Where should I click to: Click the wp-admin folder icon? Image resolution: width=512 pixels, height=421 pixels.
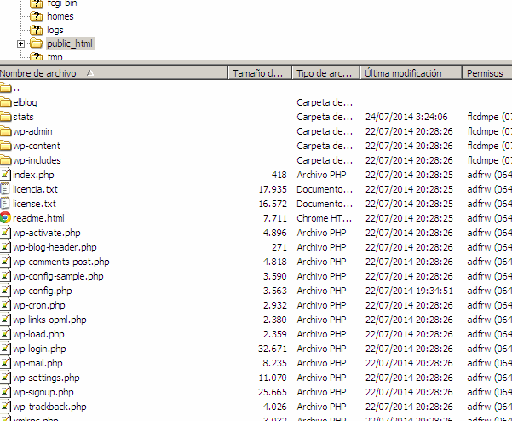click(6, 131)
